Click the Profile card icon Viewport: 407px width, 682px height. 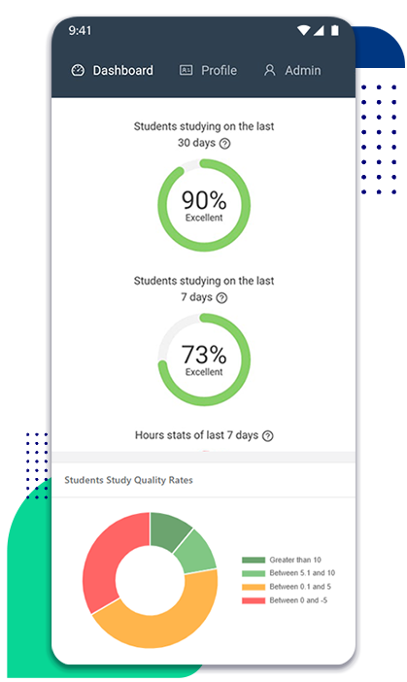click(x=187, y=70)
